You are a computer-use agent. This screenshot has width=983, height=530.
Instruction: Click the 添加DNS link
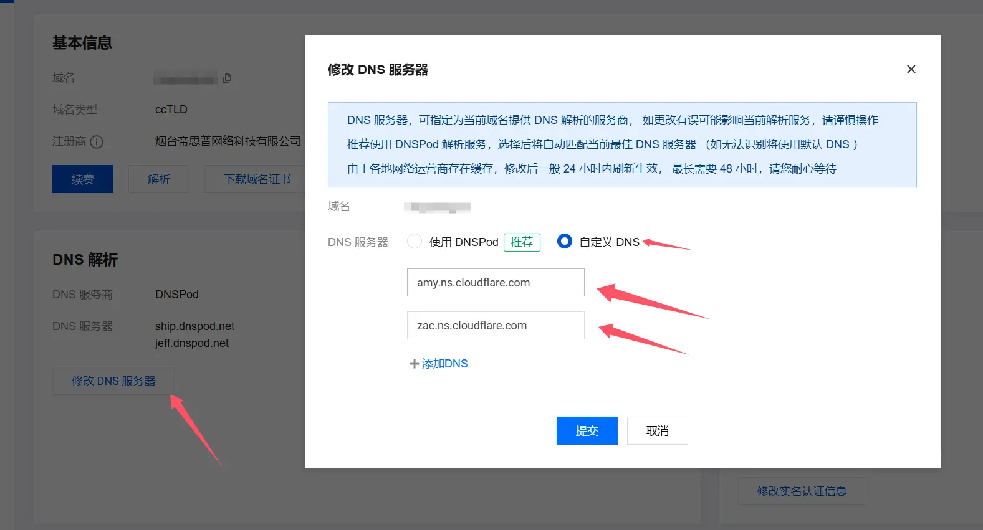click(x=439, y=364)
